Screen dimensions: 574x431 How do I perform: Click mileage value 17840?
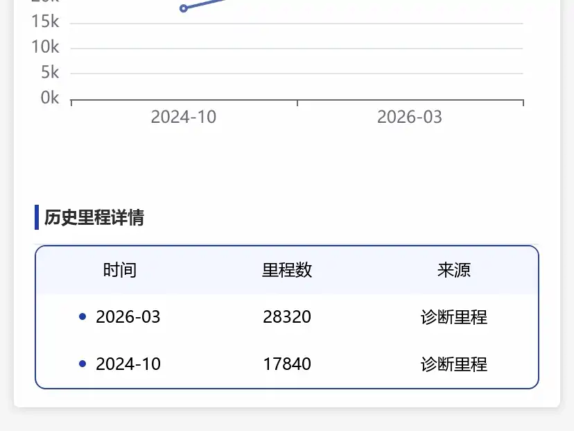pyautogui.click(x=287, y=364)
